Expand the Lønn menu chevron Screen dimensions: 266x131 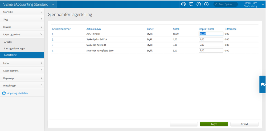click(x=42, y=63)
